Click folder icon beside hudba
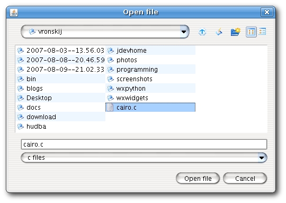The height and width of the screenshot is (203, 286). pos(21,126)
